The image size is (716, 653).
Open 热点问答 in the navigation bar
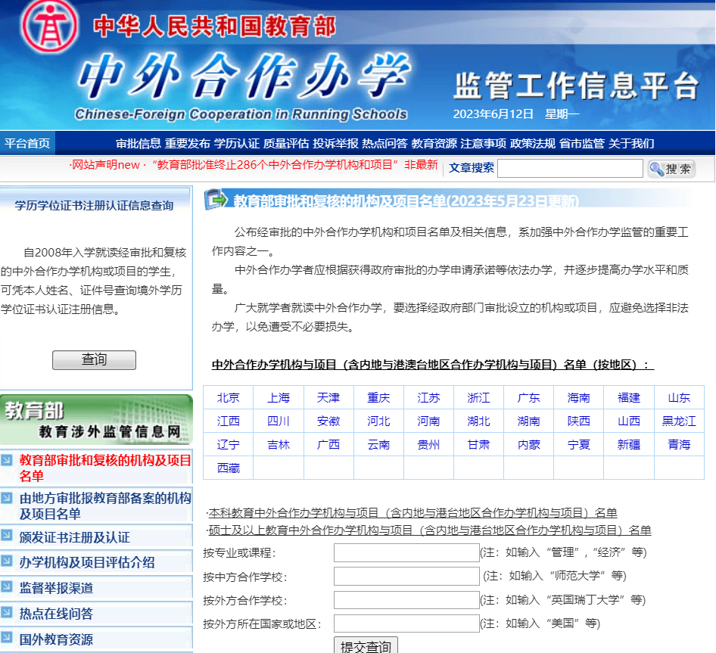tap(385, 143)
